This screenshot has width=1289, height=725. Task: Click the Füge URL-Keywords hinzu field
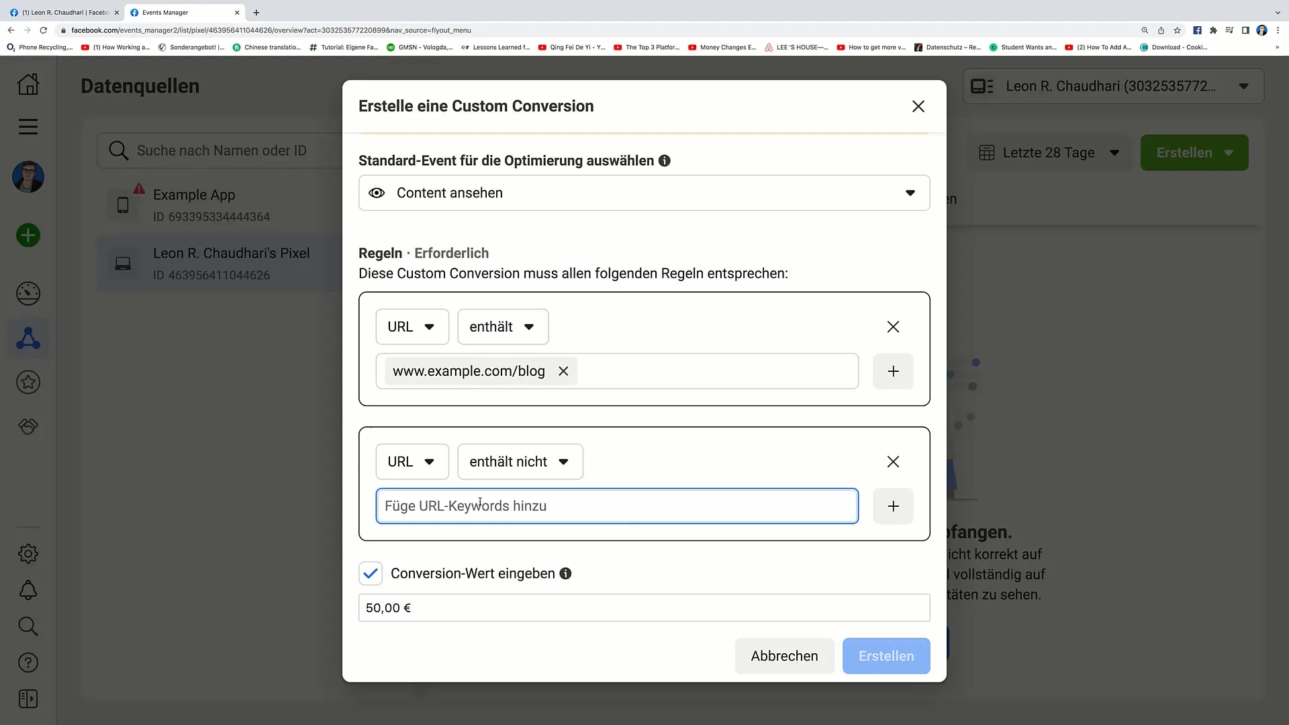[617, 506]
